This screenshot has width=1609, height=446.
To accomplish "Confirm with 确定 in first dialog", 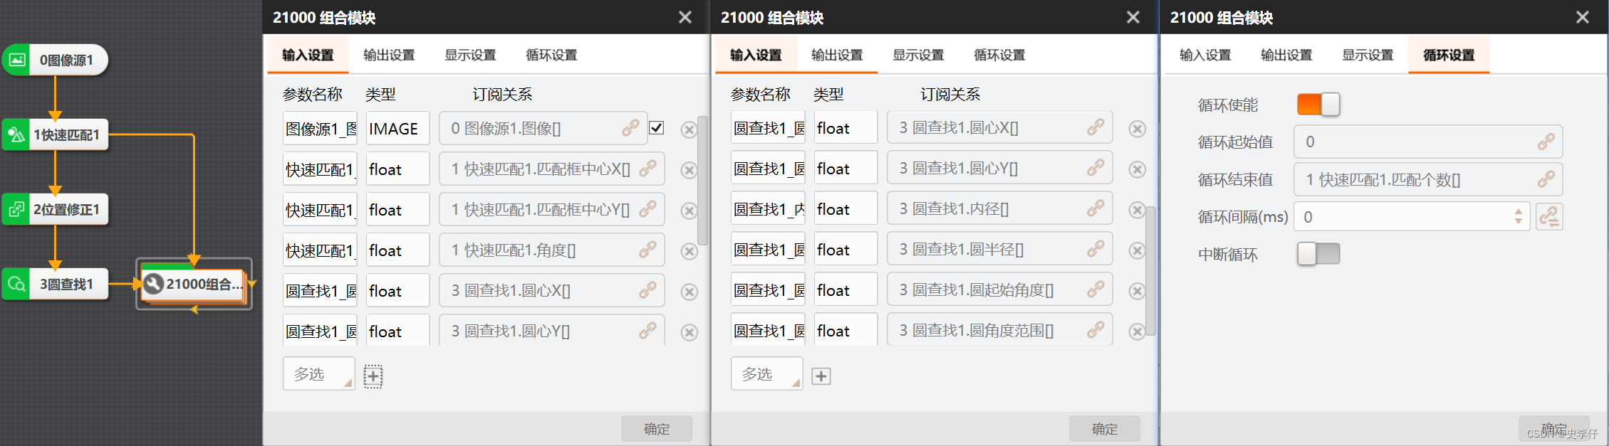I will tap(657, 429).
